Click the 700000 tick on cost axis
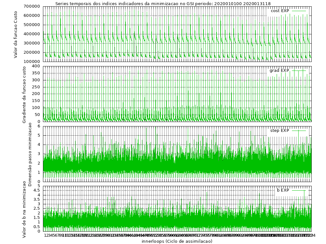The image size is (326, 244). coord(31,6)
